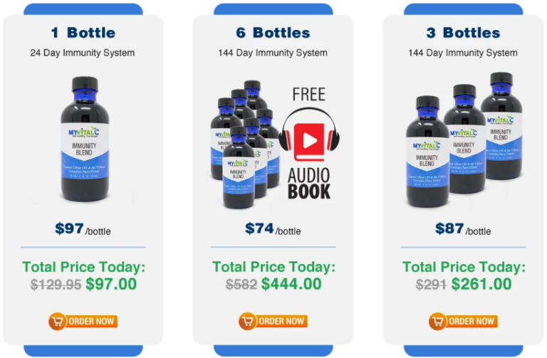
Task: Click the '6 Bottles' package heading
Action: [x=273, y=33]
